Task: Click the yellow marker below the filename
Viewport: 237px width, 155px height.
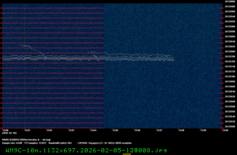Action: coord(126,154)
